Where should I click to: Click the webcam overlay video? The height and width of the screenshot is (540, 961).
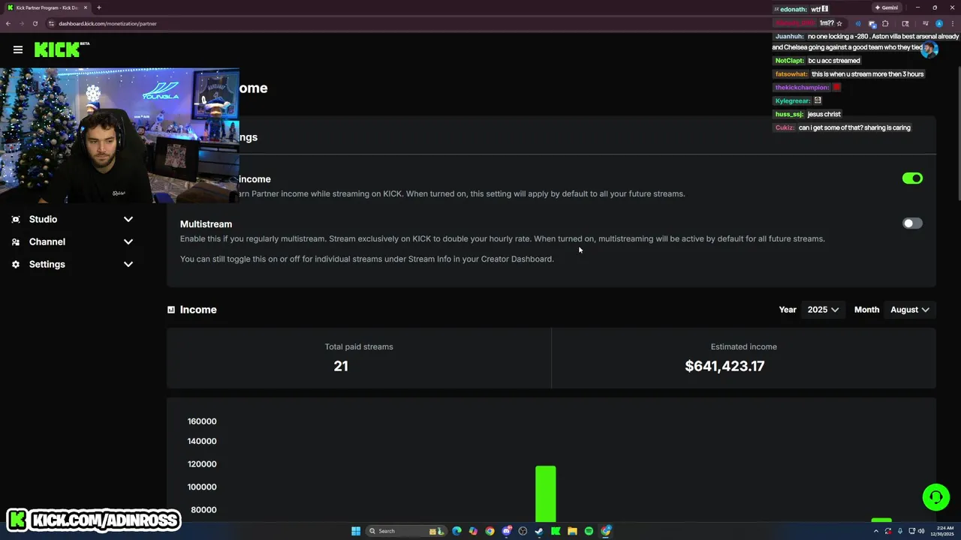120,136
